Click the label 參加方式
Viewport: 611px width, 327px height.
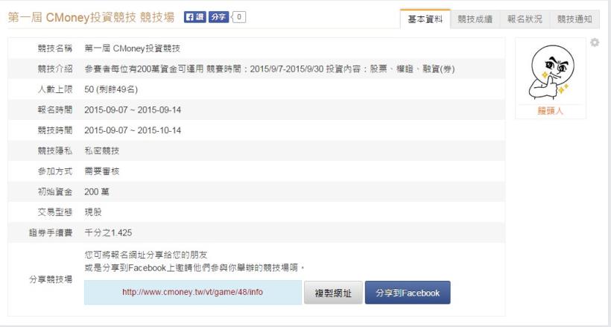tap(55, 171)
